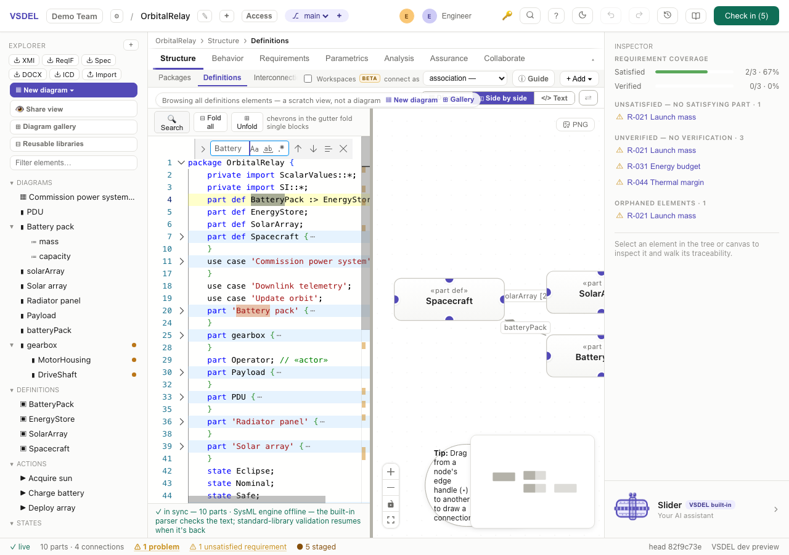
Task: Open the history clock icon in the header
Action: pyautogui.click(x=668, y=16)
